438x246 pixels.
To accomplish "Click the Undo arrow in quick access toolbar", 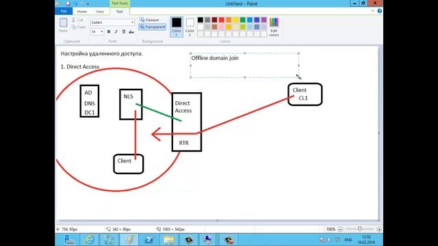I will pos(75,3).
